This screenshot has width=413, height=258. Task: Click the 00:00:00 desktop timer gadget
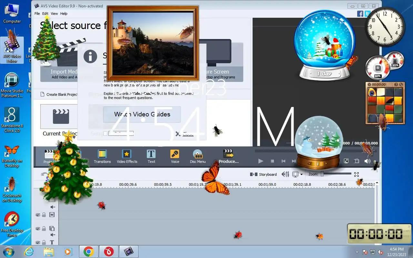point(379,233)
